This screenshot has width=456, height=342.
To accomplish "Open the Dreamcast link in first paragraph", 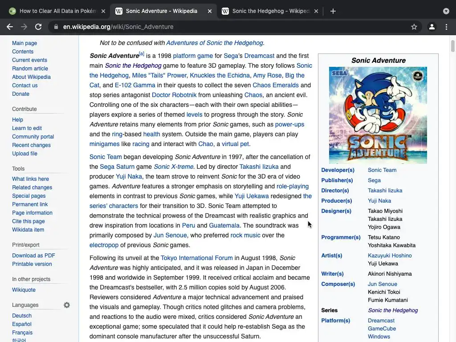I will (x=259, y=56).
